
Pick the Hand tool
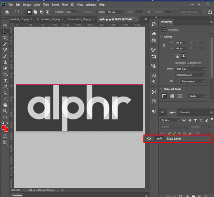tap(5, 105)
